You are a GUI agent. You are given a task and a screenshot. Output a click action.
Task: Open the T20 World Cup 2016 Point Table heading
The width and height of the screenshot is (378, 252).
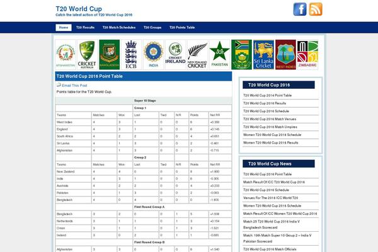coord(89,76)
